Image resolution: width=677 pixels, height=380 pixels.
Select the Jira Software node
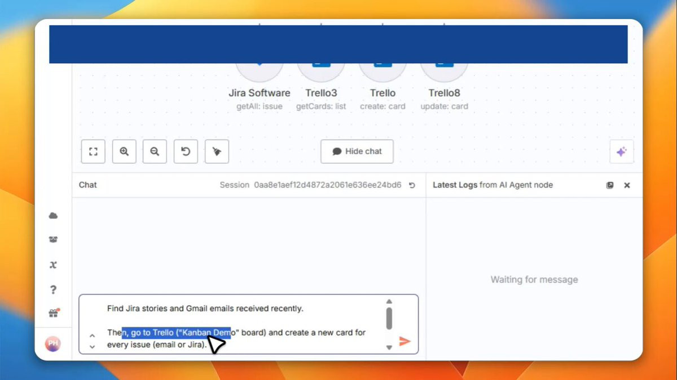click(x=260, y=73)
